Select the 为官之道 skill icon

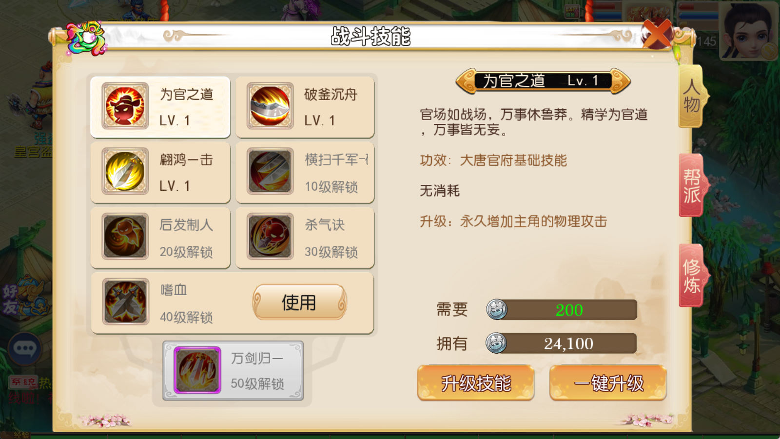125,106
